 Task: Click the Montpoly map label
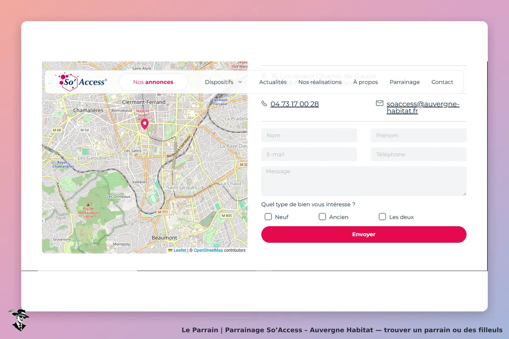[x=122, y=244]
